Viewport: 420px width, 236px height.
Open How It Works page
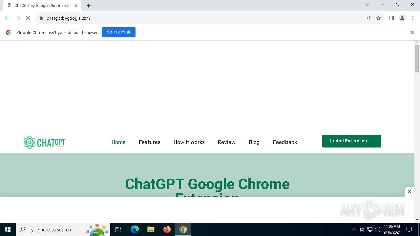(189, 142)
